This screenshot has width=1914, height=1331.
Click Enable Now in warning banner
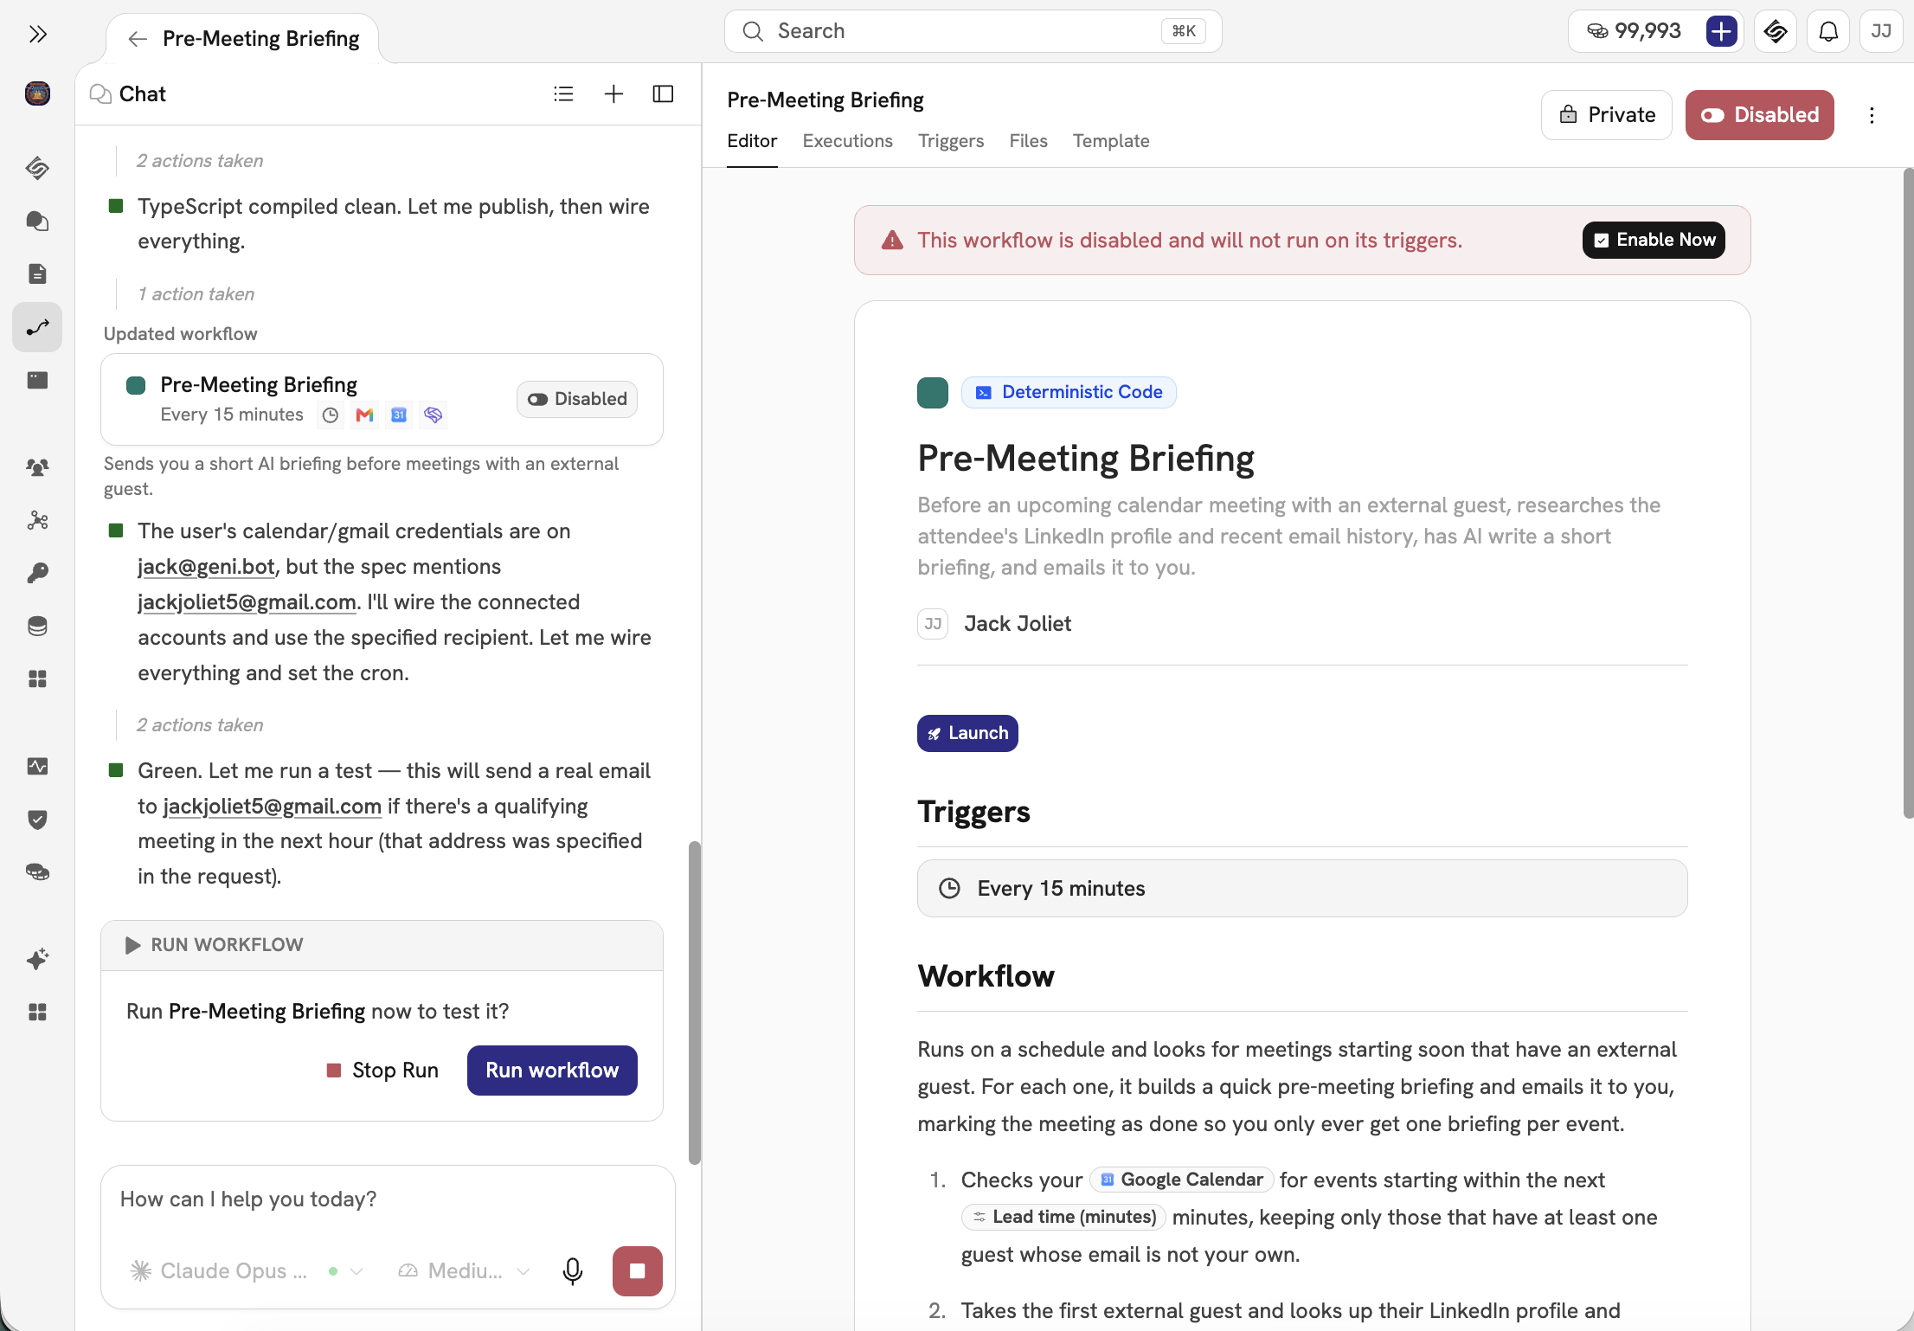(x=1653, y=240)
